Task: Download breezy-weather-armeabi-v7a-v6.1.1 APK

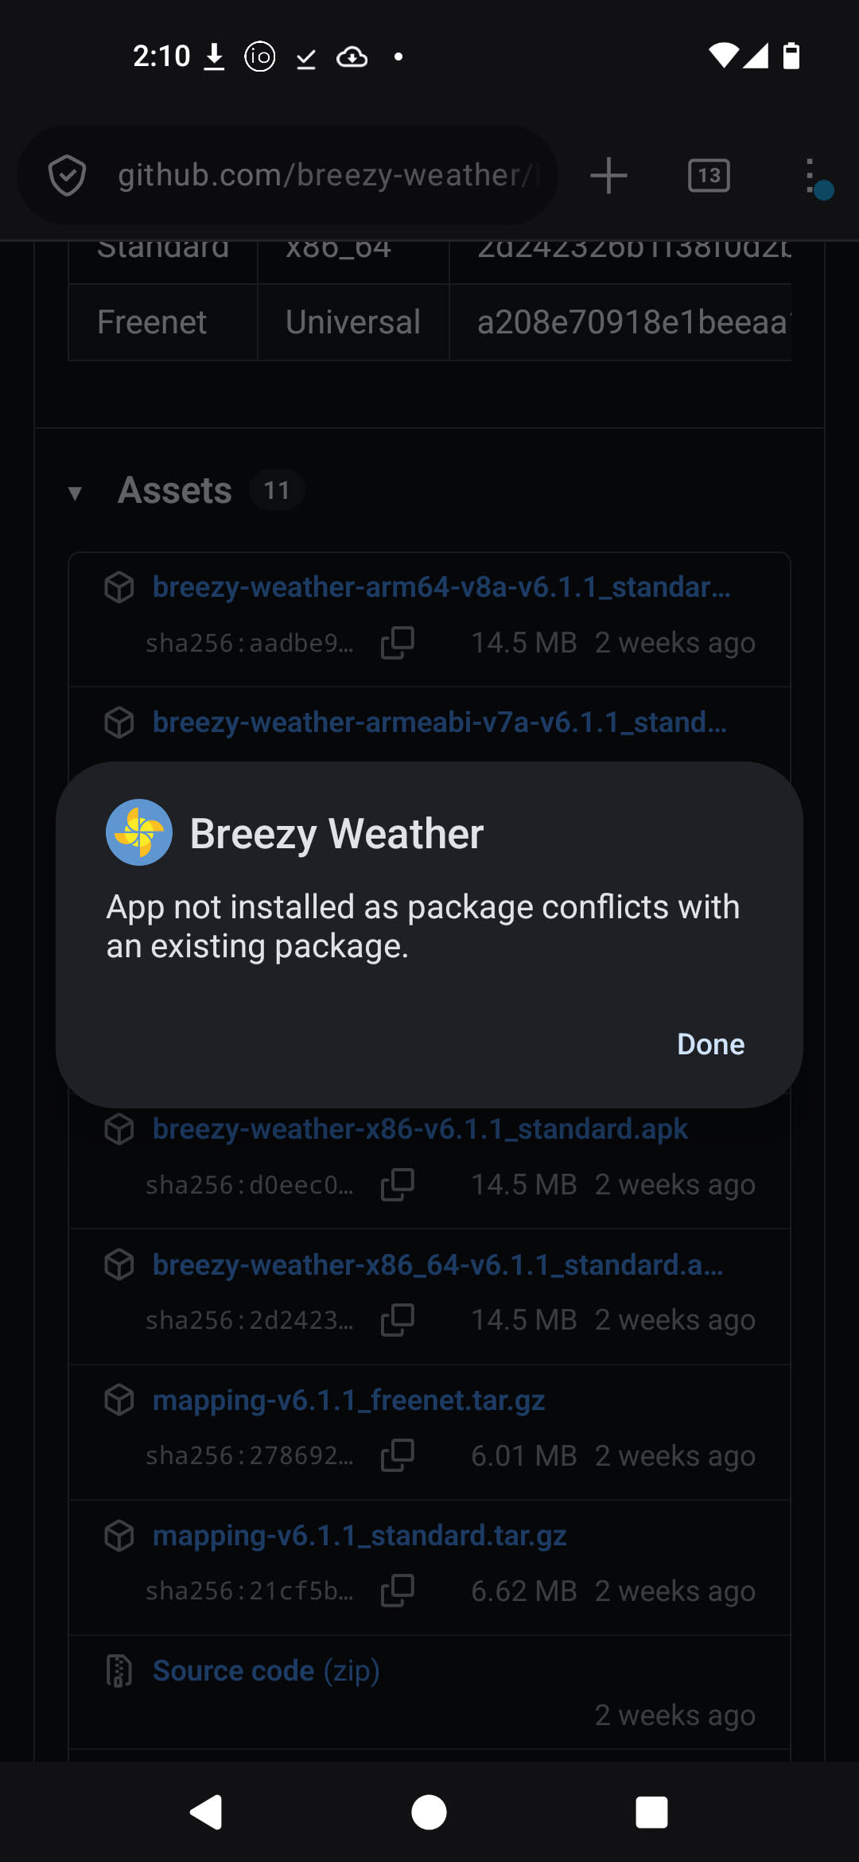Action: tap(439, 723)
